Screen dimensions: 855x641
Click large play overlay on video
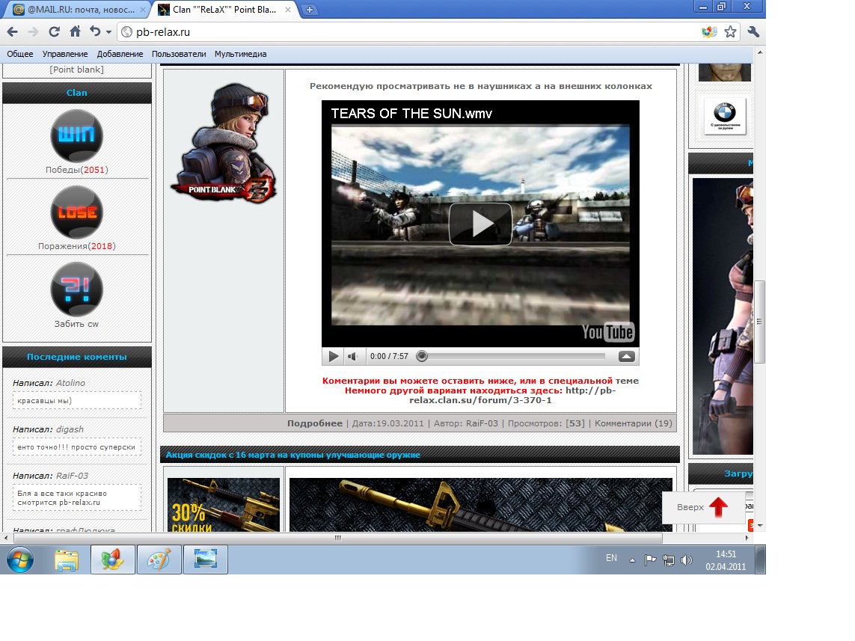point(480,224)
